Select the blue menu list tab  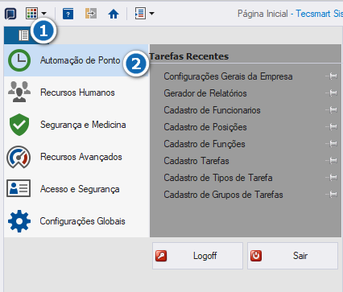(23, 35)
